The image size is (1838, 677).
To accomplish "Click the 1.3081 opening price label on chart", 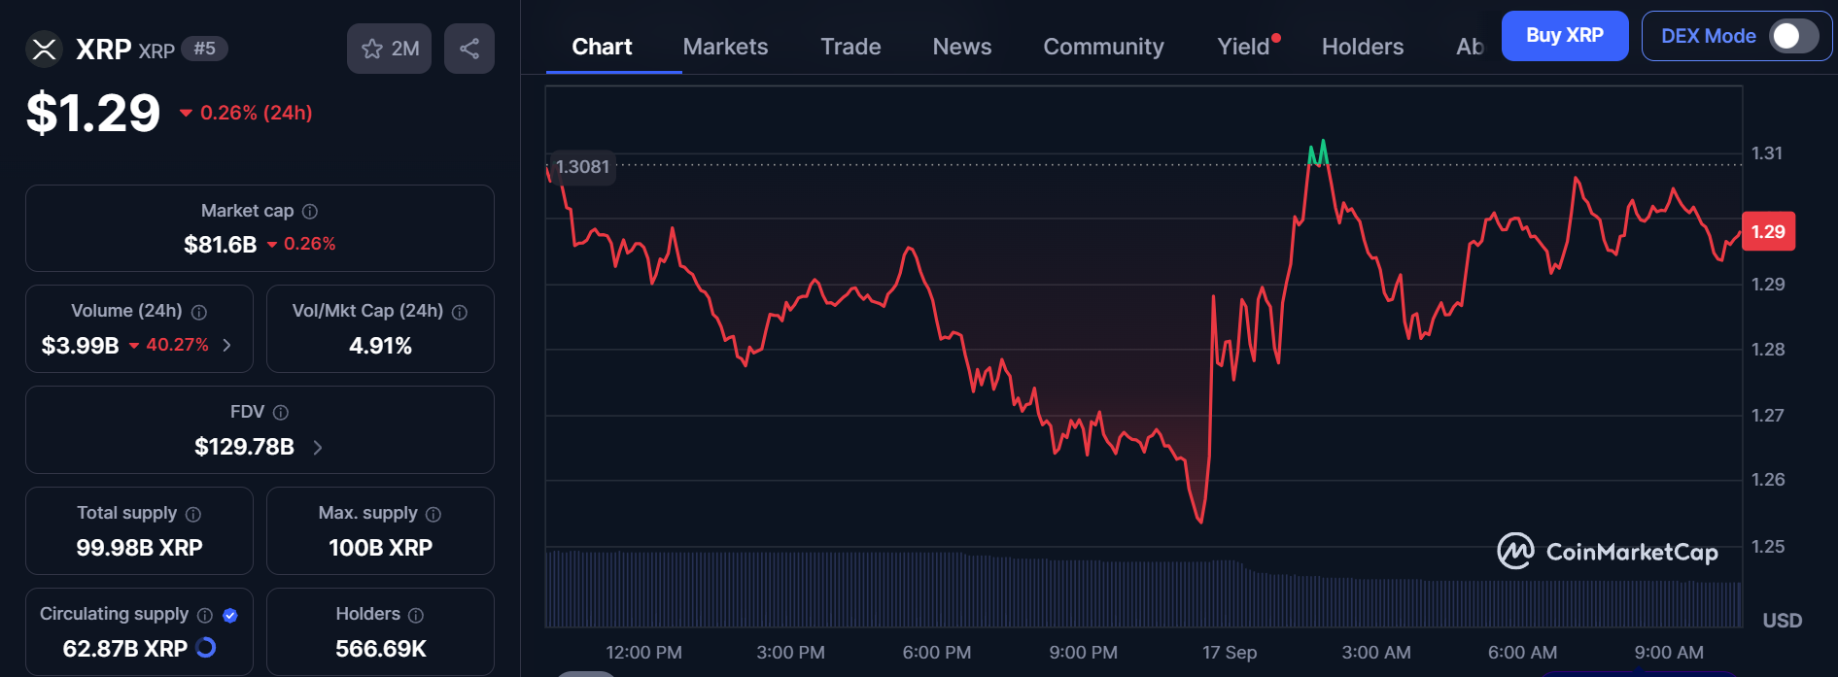I will click(x=582, y=167).
